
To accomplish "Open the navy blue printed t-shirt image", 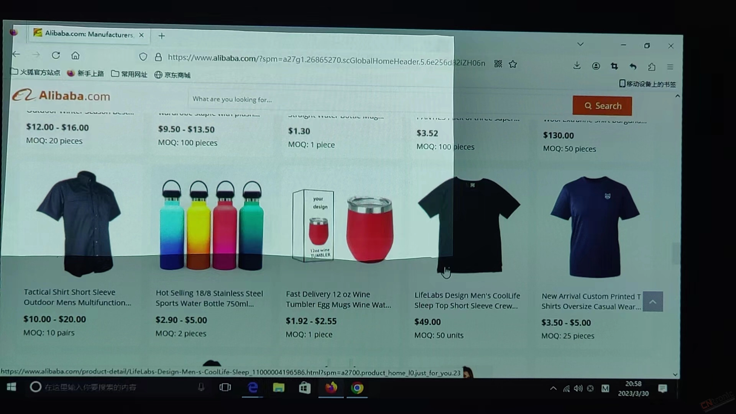I will click(595, 226).
